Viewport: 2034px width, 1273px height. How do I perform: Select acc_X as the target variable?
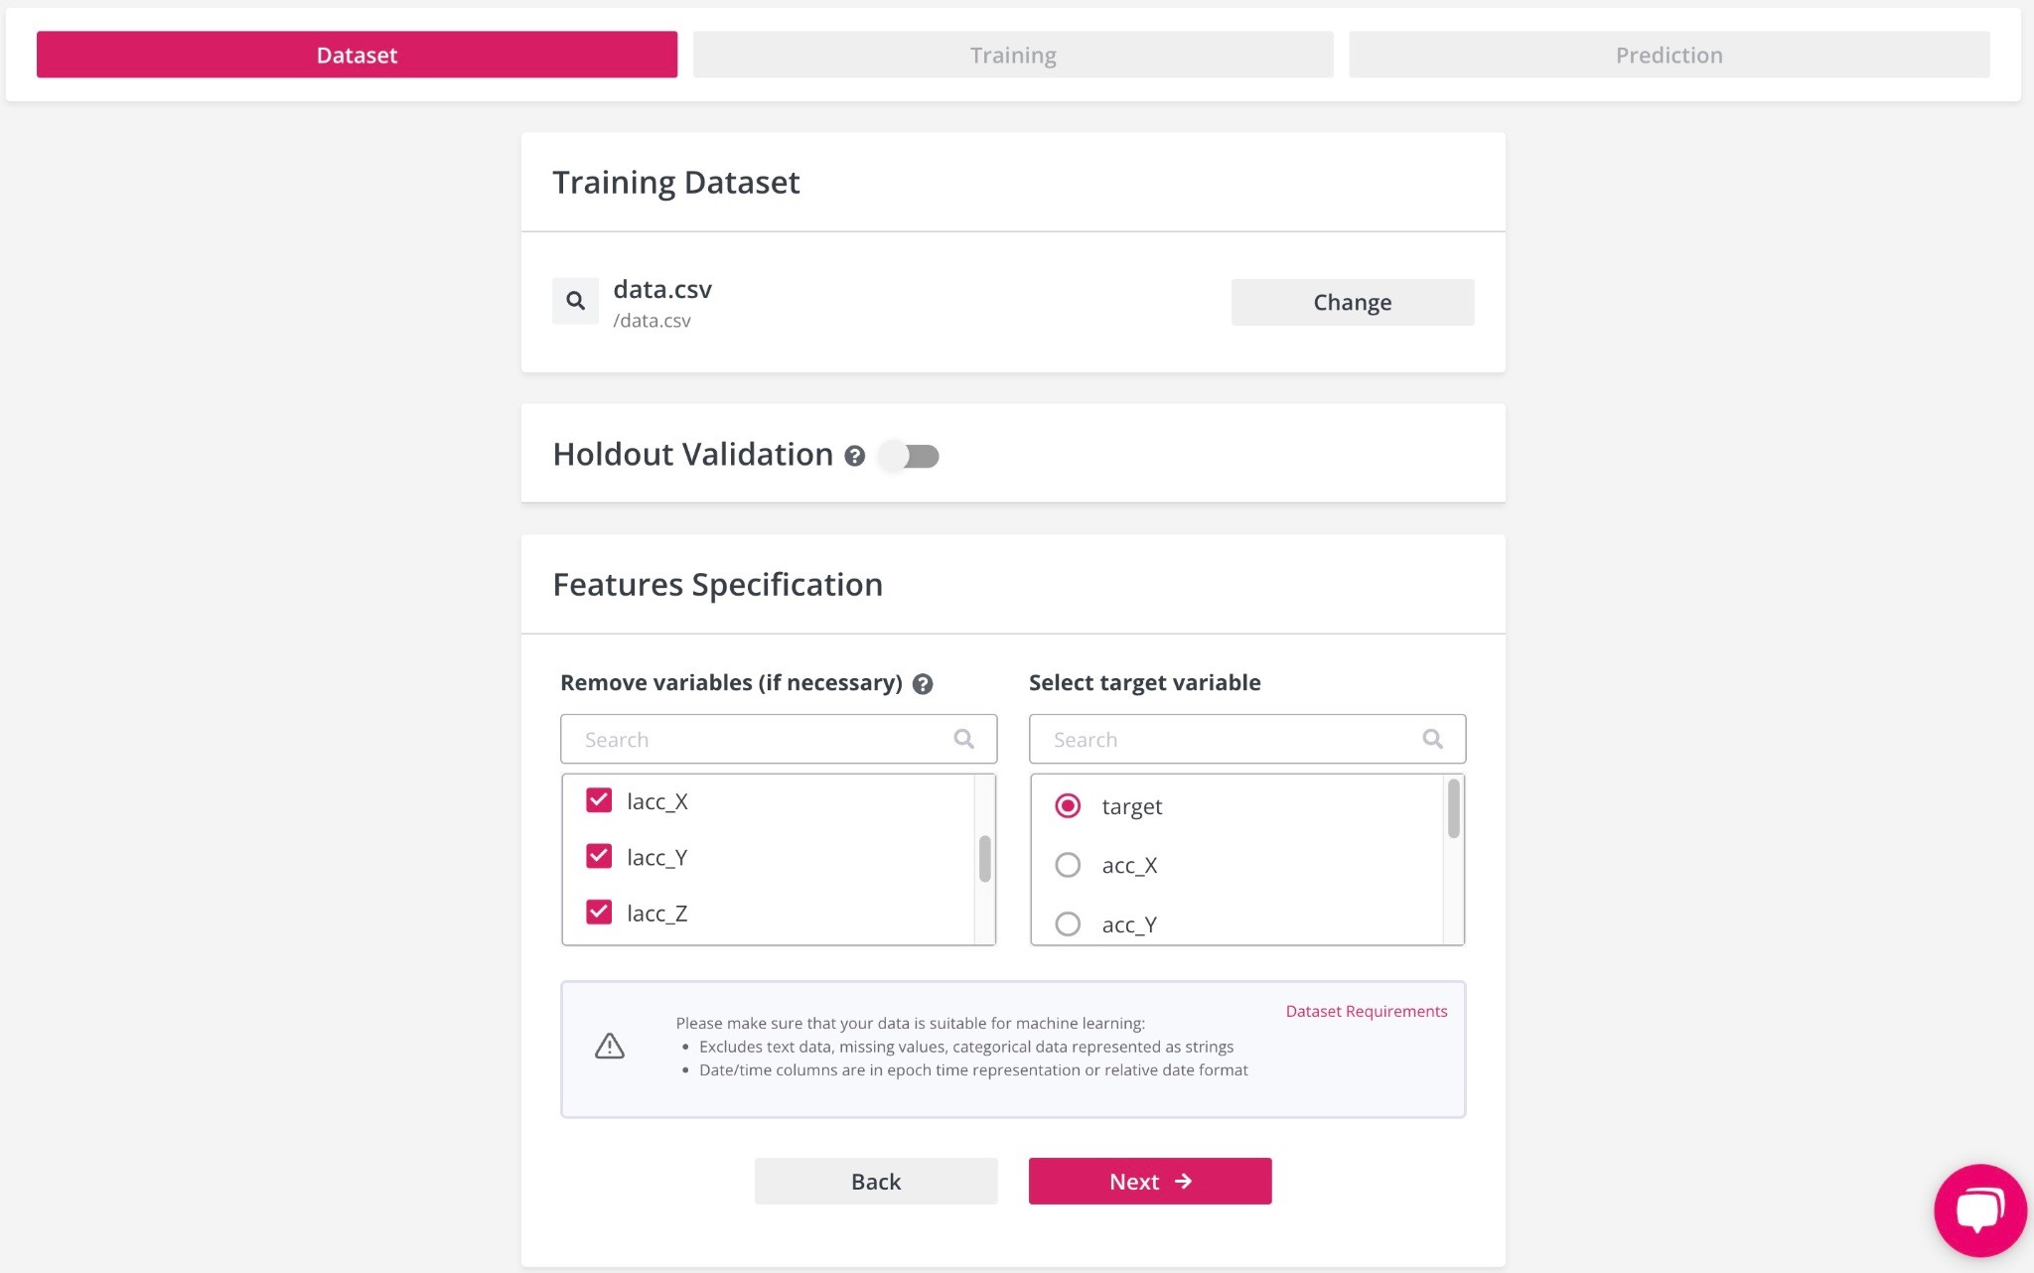tap(1068, 865)
